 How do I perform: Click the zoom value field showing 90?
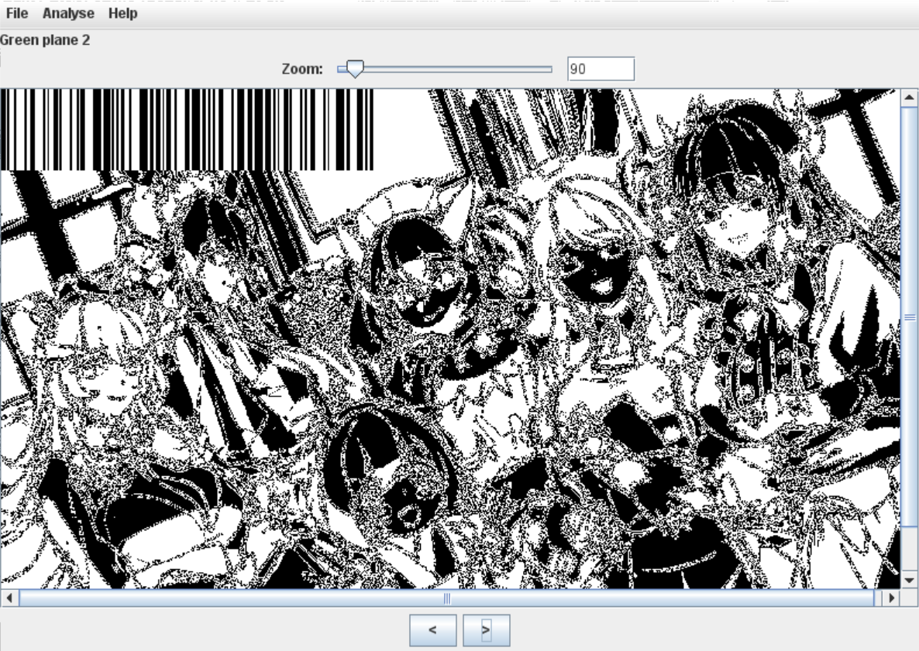pyautogui.click(x=601, y=69)
